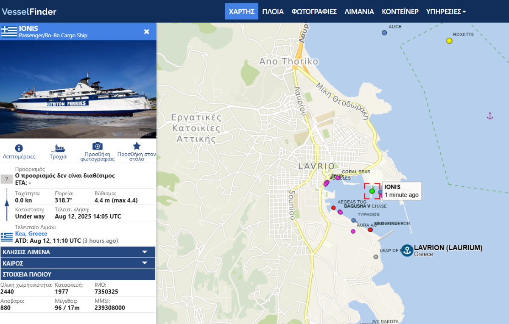Open the ΛΙΜΑΝΙΑ menu item

tap(359, 11)
